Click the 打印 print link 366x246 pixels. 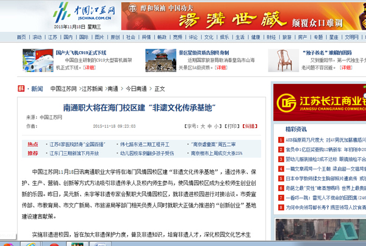coord(232,126)
